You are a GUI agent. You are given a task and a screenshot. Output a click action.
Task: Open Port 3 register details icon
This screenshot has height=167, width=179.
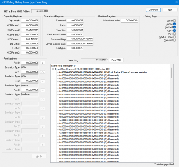click(x=43, y=90)
